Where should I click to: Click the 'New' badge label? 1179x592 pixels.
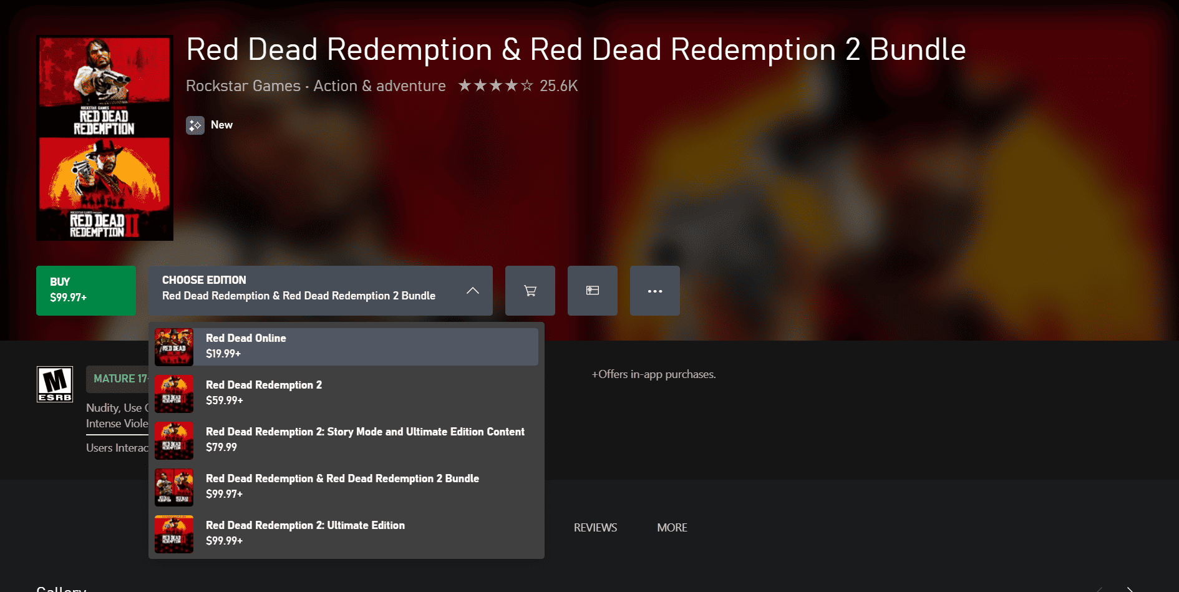pos(221,125)
